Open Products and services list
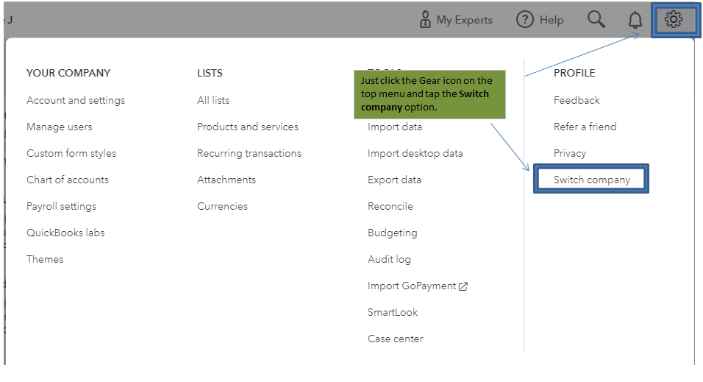This screenshot has height=382, width=703. (248, 127)
